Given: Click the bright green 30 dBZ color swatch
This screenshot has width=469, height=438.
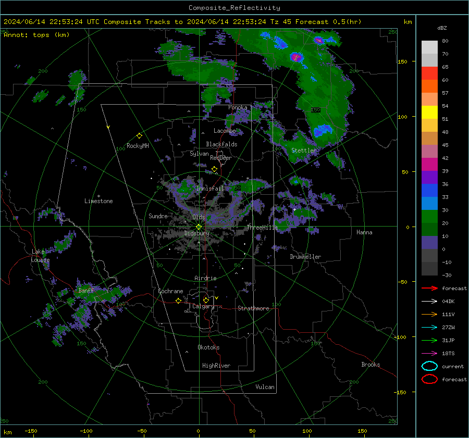Looking at the screenshot, I should [429, 216].
